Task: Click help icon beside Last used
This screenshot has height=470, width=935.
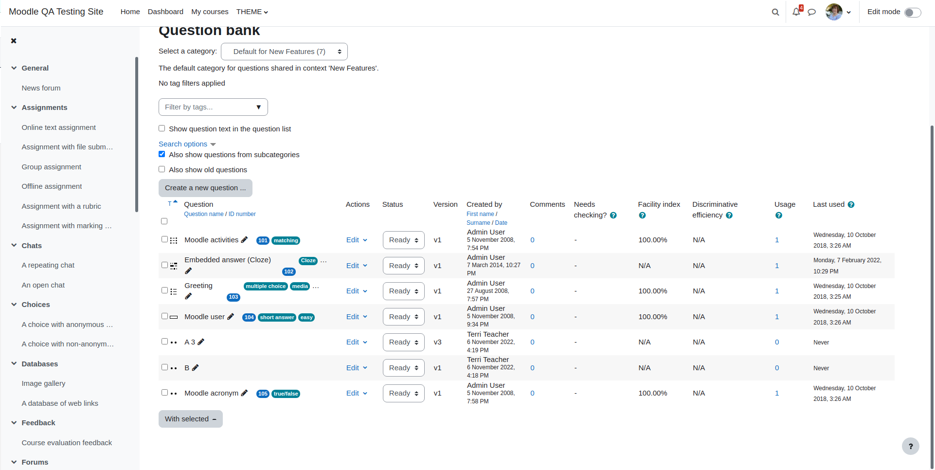Action: click(851, 205)
